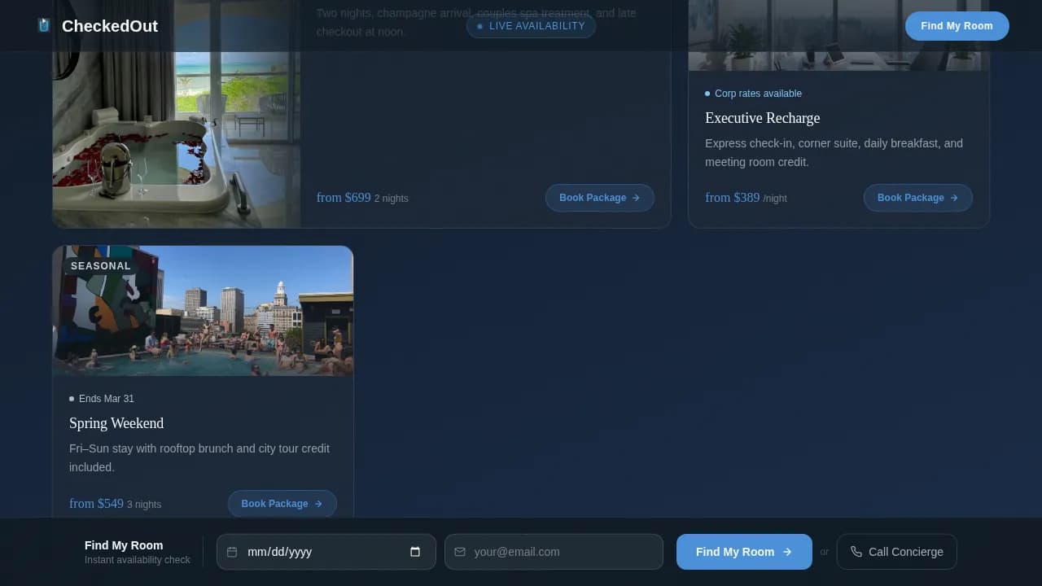Click the Executive Recharge description text
This screenshot has width=1042, height=586.
[834, 152]
